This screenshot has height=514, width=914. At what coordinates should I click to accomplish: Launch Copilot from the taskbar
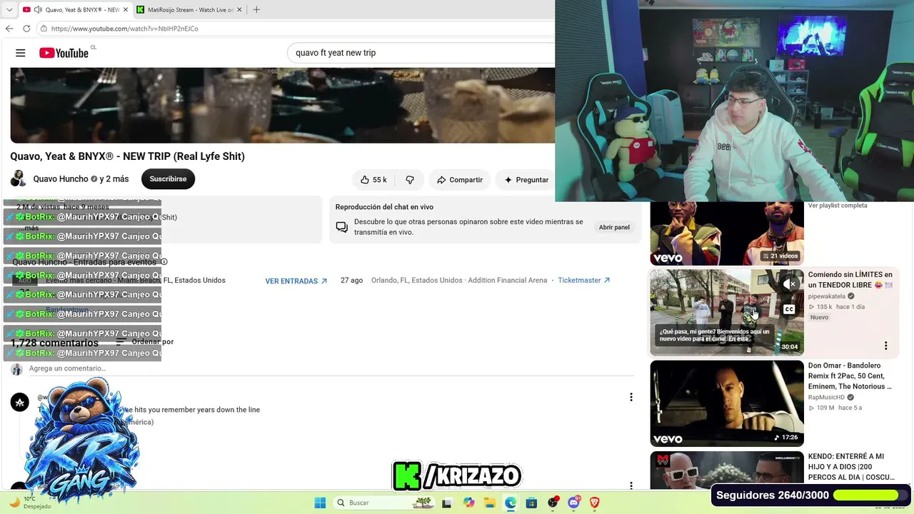468,503
